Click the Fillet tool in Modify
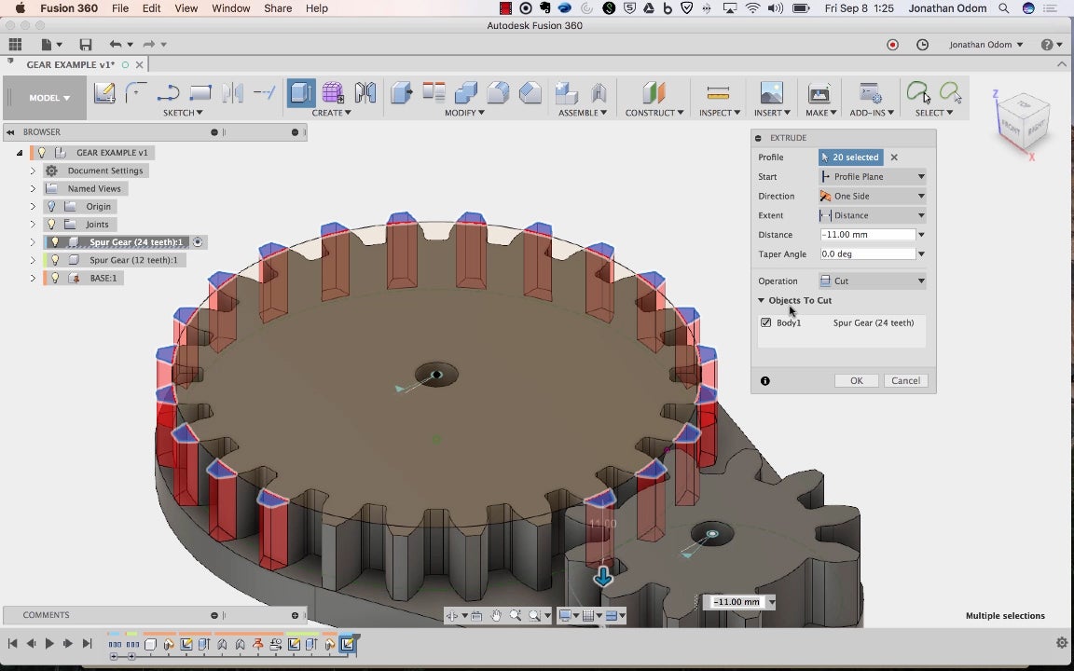This screenshot has width=1074, height=671. (498, 93)
